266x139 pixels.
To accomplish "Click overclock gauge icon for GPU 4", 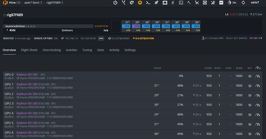I will coord(258,115).
